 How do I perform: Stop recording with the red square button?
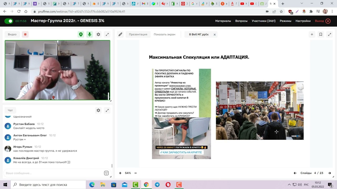click(25, 34)
